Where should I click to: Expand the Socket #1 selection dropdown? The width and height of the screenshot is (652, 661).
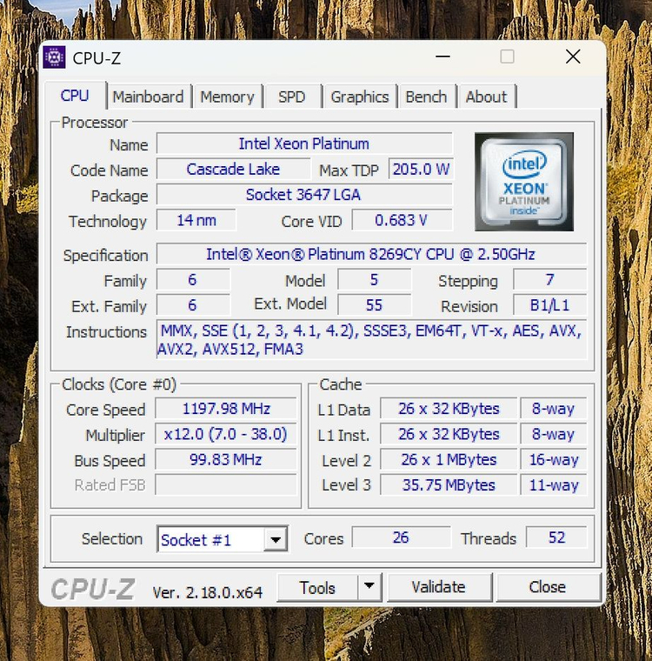click(x=276, y=539)
